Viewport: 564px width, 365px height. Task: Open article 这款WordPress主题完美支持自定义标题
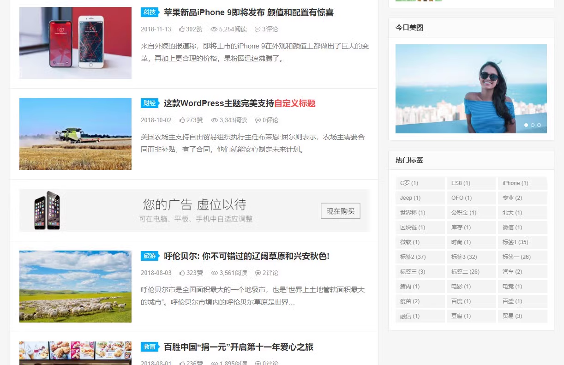pos(240,103)
